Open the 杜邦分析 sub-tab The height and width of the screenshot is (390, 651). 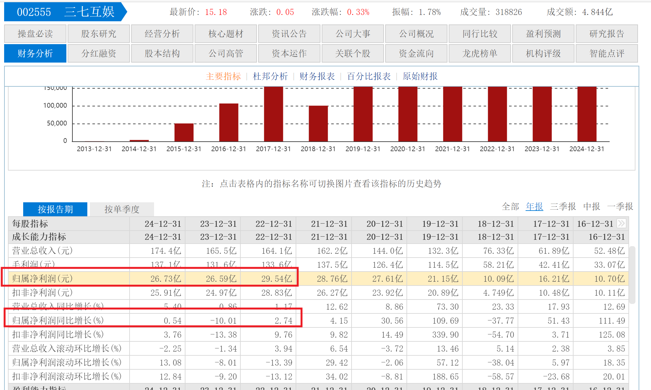click(270, 77)
